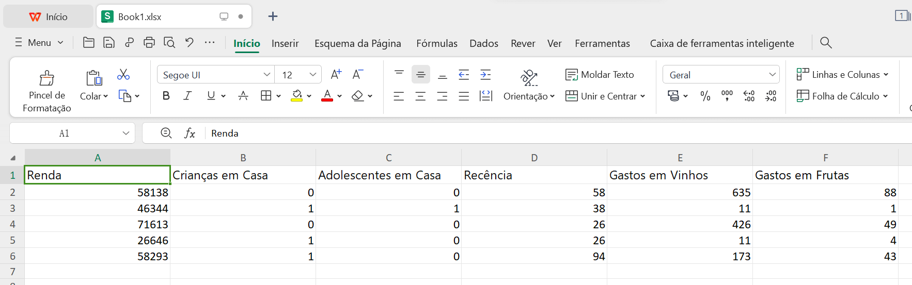Screen dimensions: 912x285
Task: Copy selection with the copy icon
Action: click(125, 96)
